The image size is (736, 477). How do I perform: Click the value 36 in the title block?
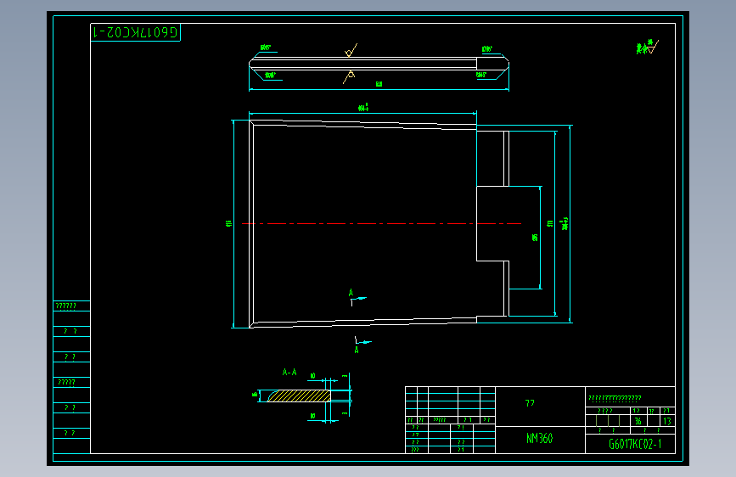click(638, 421)
